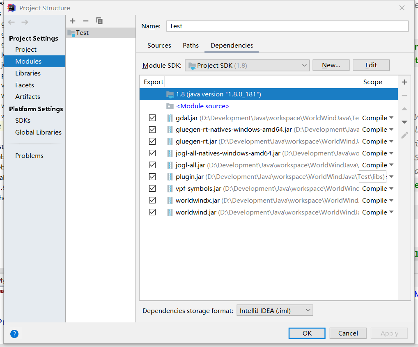Viewport: 418px width, 347px height.
Task: Click the New SDK button
Action: (x=331, y=65)
